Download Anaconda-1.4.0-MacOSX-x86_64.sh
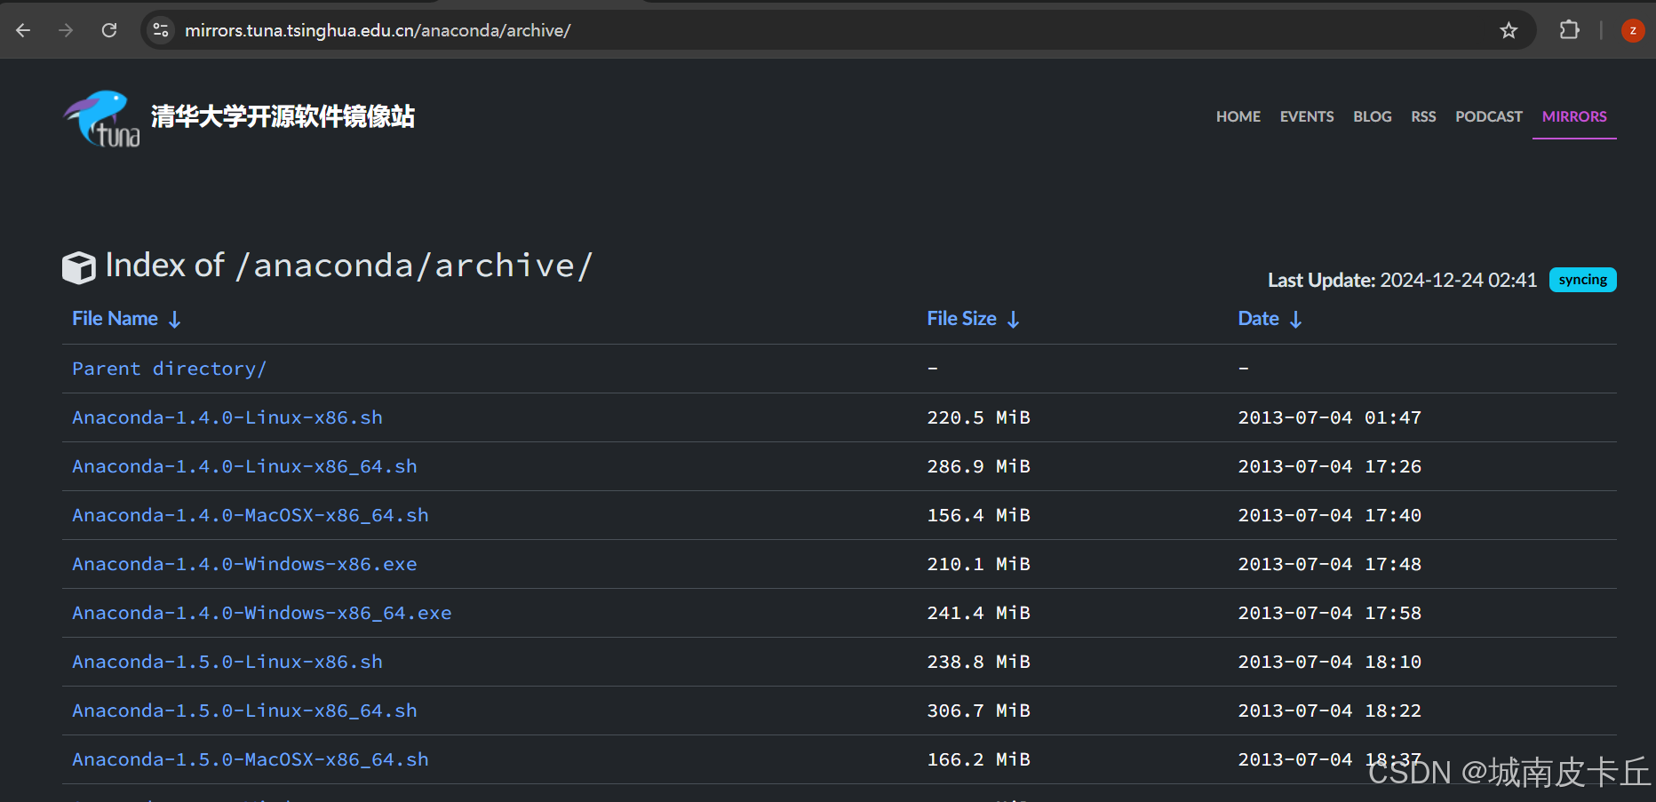 pos(251,515)
